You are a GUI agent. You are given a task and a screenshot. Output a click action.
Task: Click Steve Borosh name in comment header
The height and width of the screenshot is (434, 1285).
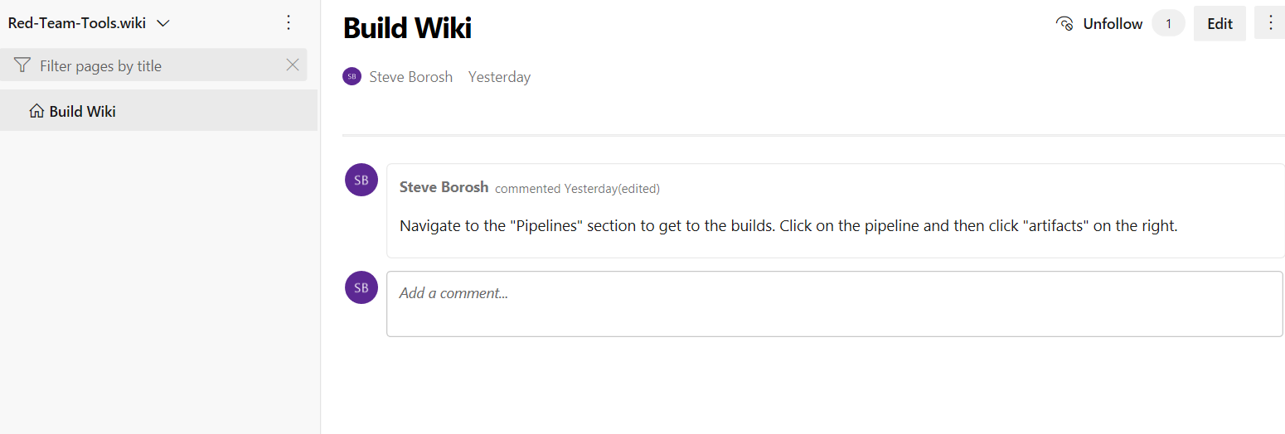pyautogui.click(x=444, y=187)
